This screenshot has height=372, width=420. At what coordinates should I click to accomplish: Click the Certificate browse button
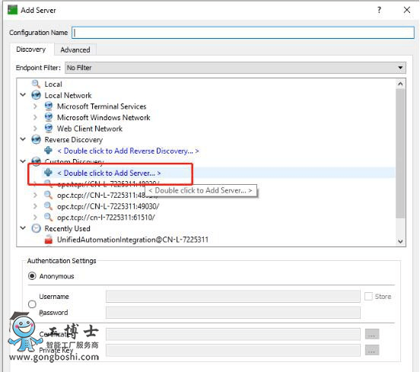tap(372, 334)
